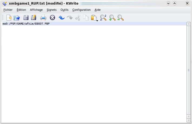Click the Cut scissors icon
This screenshot has width=192, height=124.
click(x=78, y=18)
